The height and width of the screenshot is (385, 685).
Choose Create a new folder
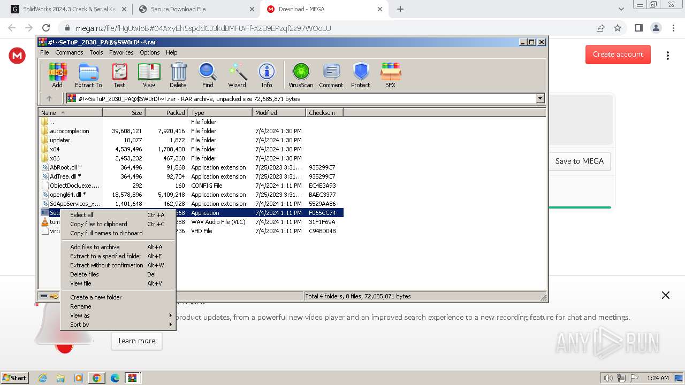pos(118,297)
